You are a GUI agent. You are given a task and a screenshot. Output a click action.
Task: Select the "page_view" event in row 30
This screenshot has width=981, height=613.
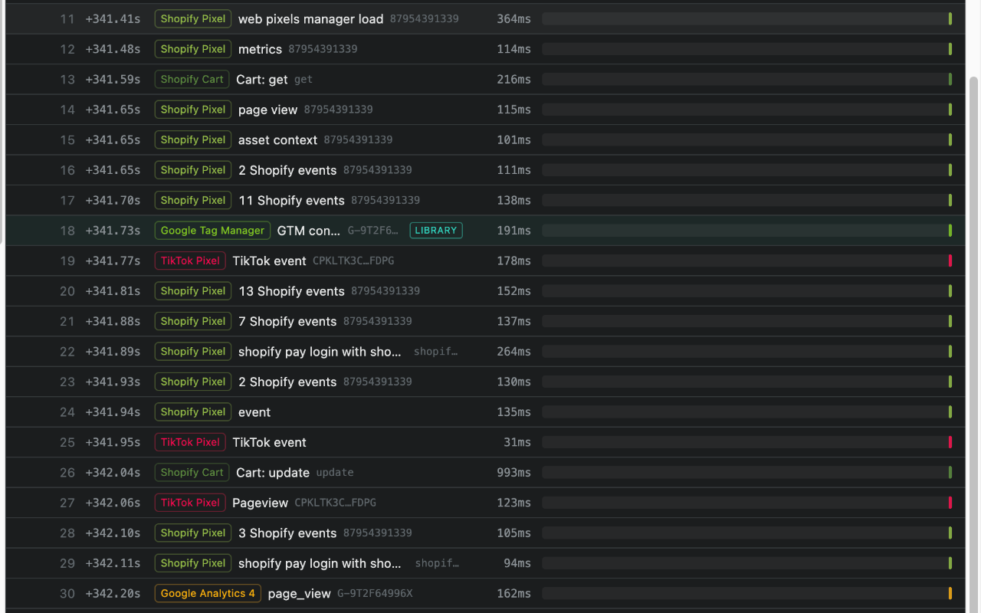pyautogui.click(x=300, y=593)
